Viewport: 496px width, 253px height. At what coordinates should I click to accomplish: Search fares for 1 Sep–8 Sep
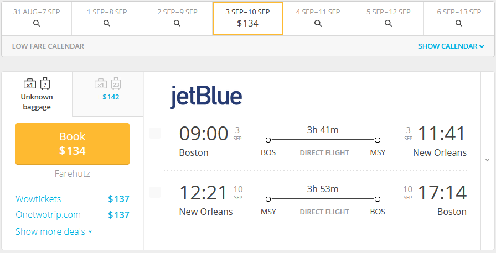pyautogui.click(x=107, y=23)
